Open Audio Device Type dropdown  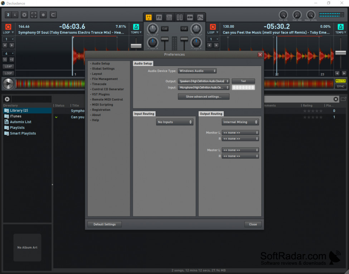point(197,71)
